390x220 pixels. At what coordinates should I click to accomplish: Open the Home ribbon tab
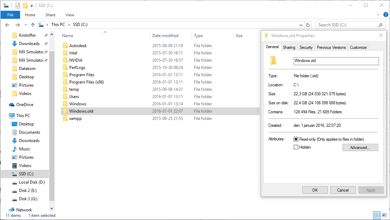[x=30, y=15]
